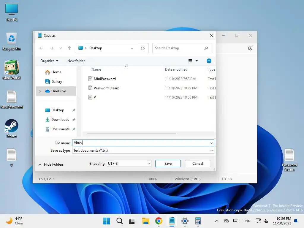
Task: Click the 11/10/2023 10:55 PM date cell
Action: [x=181, y=97]
